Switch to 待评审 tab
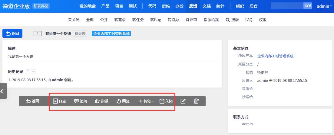Image resolution: width=334 pixels, height=135 pixels. pos(191,20)
